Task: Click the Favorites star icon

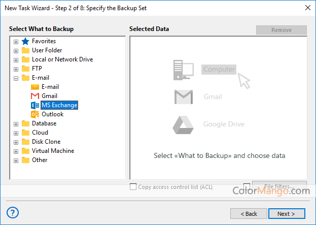Action: tap(25, 41)
